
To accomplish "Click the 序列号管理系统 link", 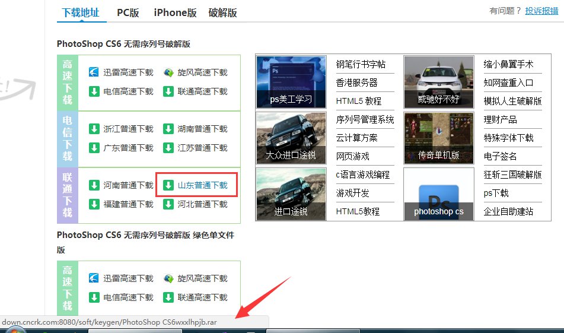I will 365,119.
